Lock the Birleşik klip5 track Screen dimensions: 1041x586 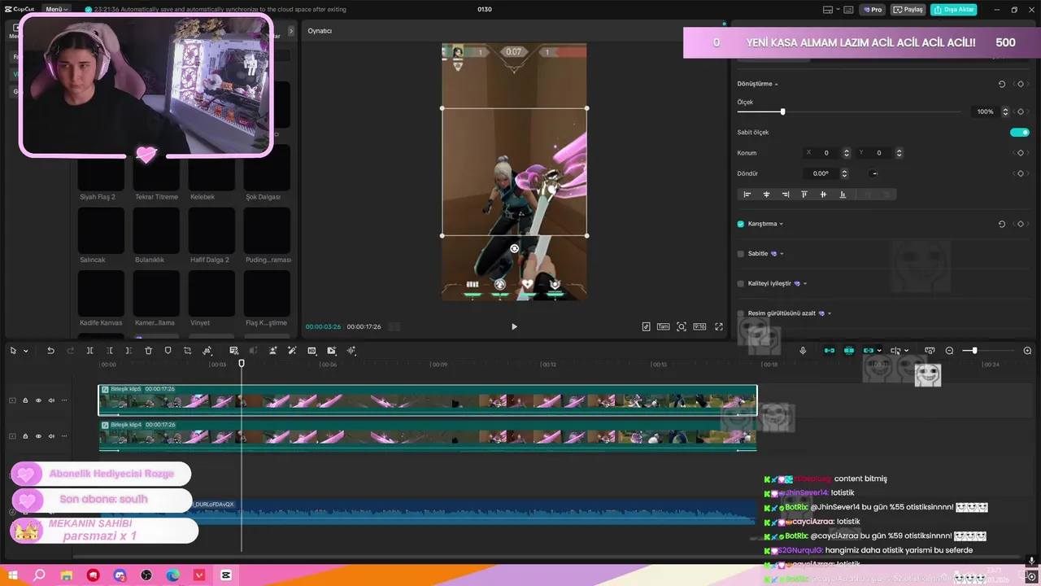click(25, 400)
